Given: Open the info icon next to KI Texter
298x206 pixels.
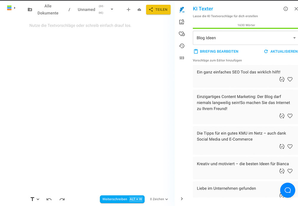Looking at the screenshot, I should 285,9.
